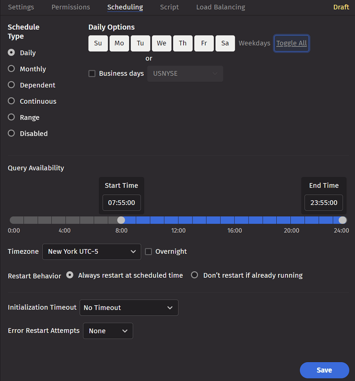Open the Error Restart Attempts dropdown

click(x=108, y=331)
